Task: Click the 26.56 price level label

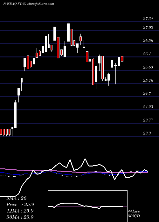Action: [x=148, y=41]
